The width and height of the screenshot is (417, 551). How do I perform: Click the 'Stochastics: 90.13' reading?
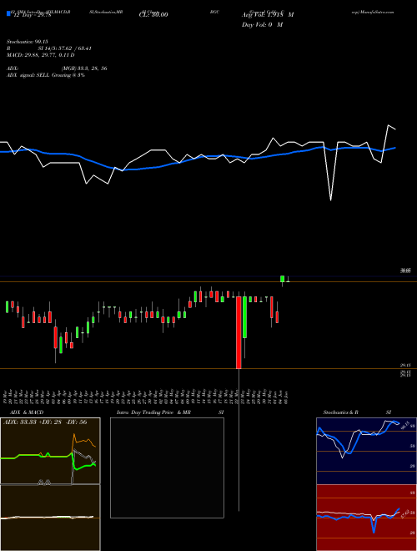[x=27, y=42]
